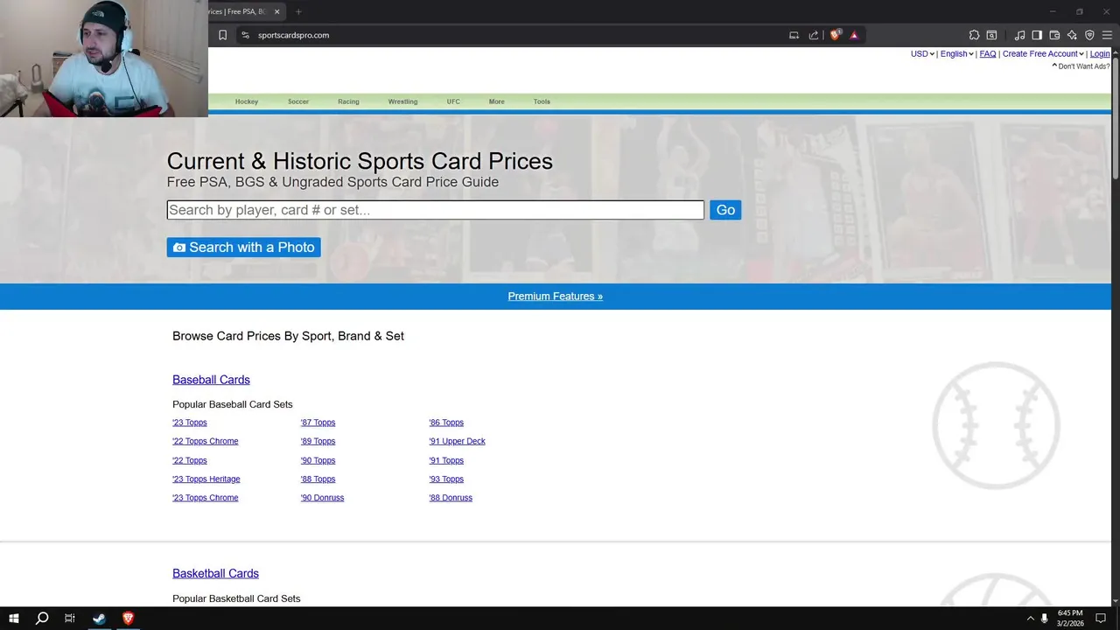Viewport: 1120px width, 630px height.
Task: Click the Go search button
Action: coord(725,210)
